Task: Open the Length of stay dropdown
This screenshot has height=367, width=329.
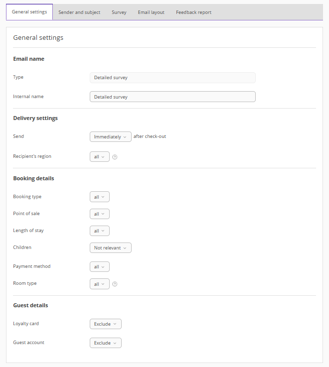Action: [x=99, y=231]
